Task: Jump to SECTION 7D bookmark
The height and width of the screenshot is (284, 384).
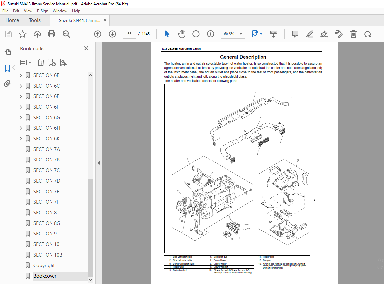Action: pos(47,181)
